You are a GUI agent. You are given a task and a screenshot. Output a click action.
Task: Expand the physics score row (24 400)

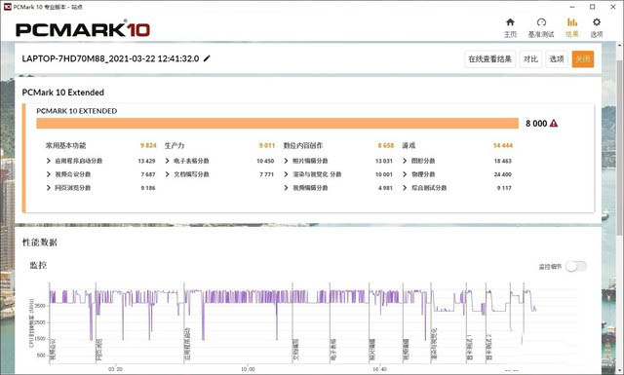click(x=457, y=174)
